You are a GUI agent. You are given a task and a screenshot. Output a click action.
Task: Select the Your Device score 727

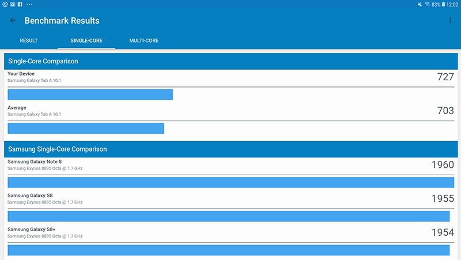445,77
